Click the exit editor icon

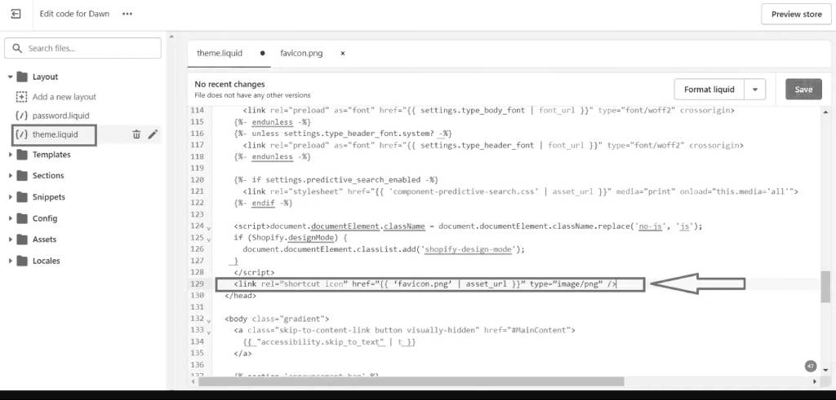(x=16, y=15)
